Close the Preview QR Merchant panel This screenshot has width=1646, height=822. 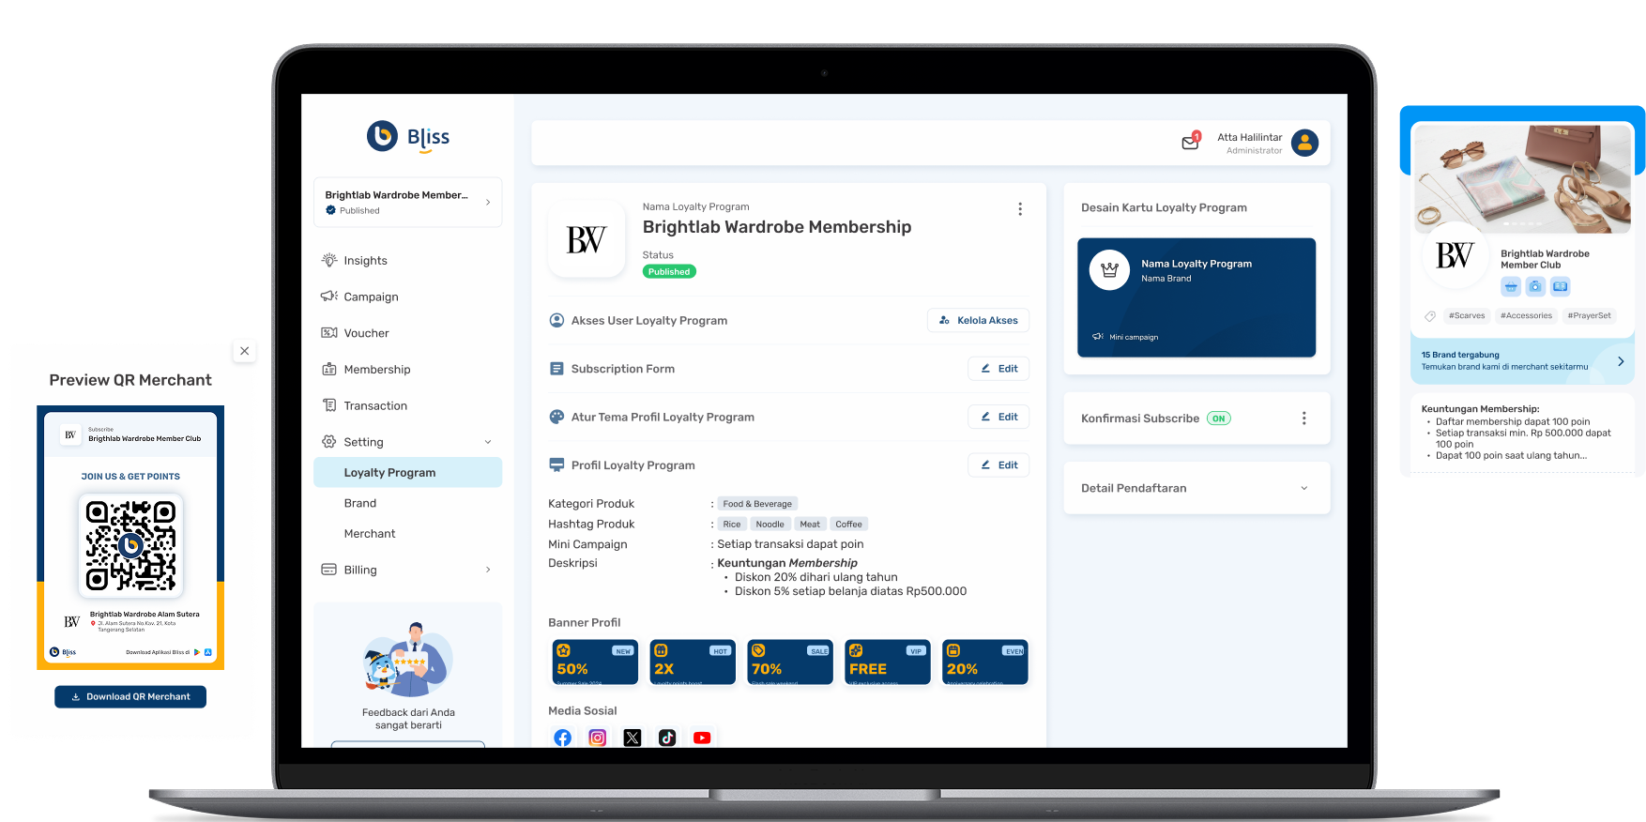click(x=244, y=351)
